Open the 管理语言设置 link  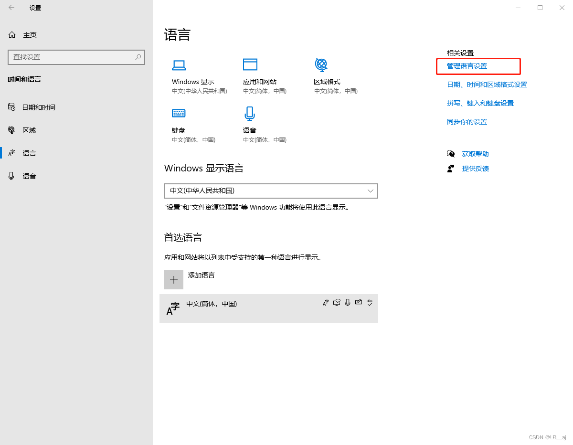(467, 66)
